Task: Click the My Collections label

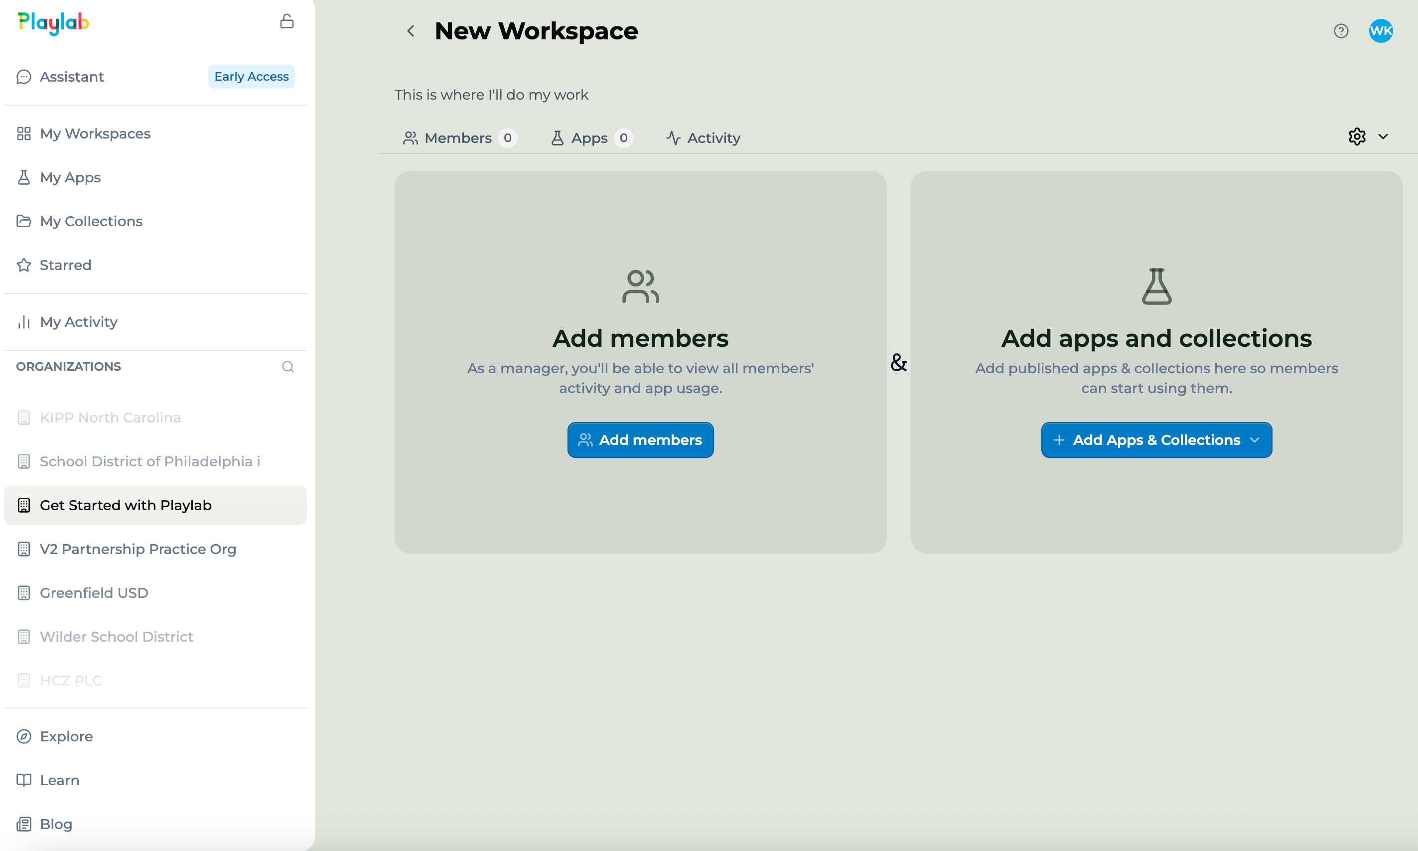Action: tap(91, 221)
